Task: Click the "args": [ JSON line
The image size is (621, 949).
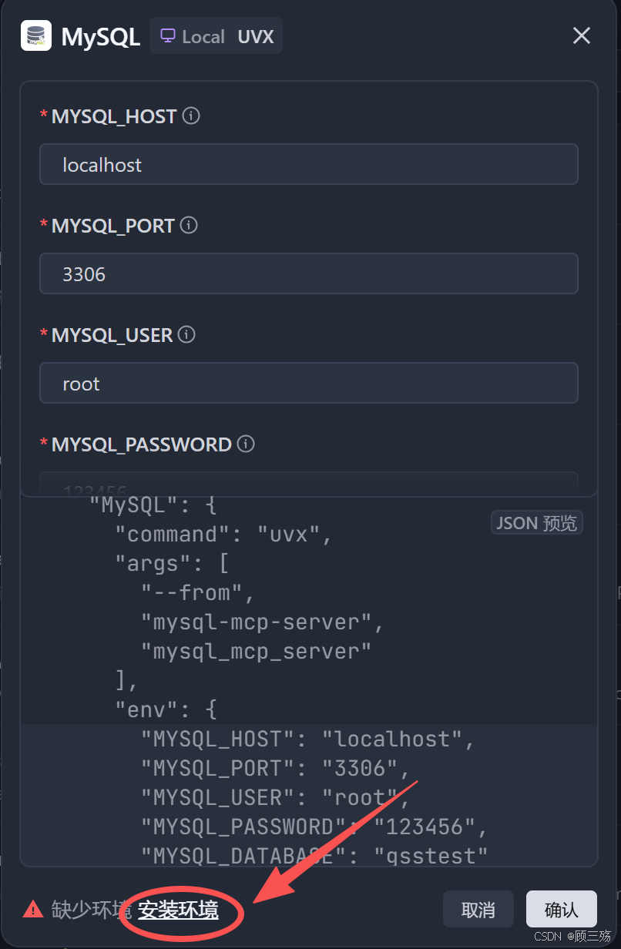Action: coord(173,564)
